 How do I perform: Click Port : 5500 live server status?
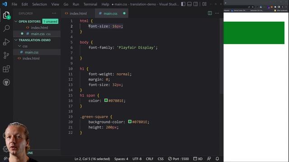(x=178, y=159)
